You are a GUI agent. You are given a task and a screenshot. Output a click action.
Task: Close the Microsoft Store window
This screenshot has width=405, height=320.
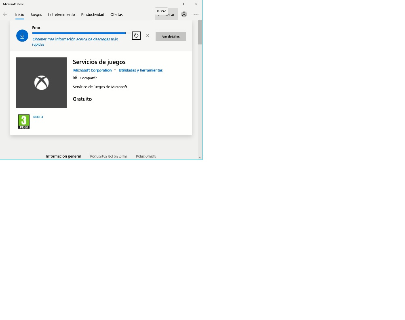point(196,4)
